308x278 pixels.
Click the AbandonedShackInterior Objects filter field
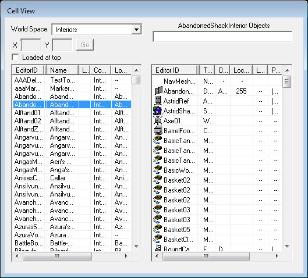click(222, 37)
